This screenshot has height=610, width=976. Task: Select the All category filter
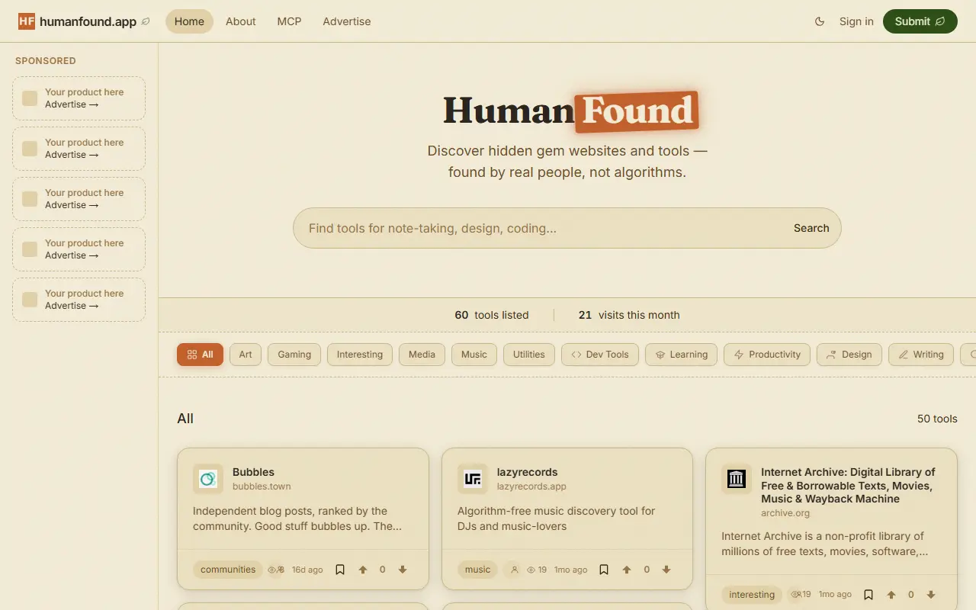click(x=200, y=355)
